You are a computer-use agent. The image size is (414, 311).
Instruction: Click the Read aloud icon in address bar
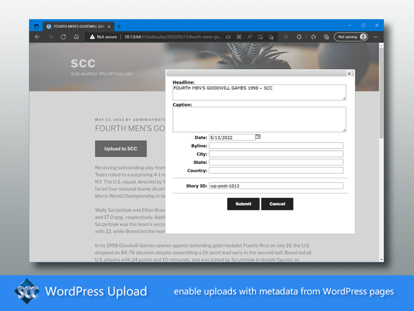pos(249,37)
